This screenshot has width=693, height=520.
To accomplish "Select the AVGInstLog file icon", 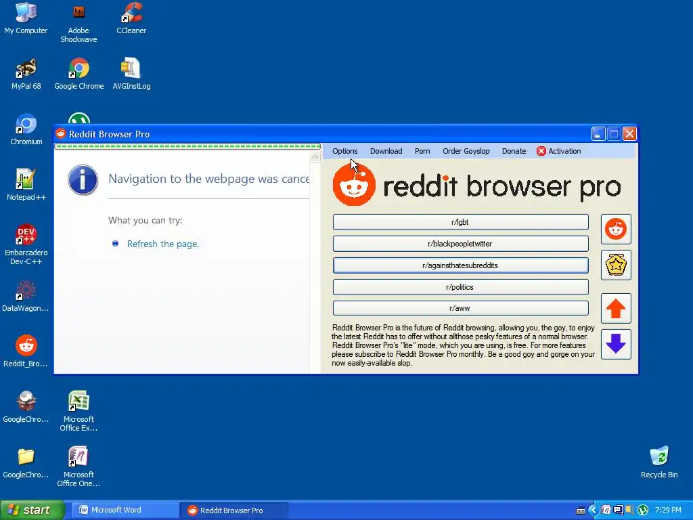I will click(131, 74).
